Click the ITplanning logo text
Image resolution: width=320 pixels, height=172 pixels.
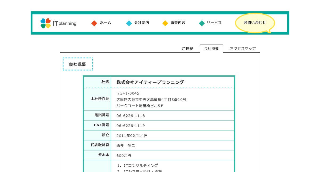pyautogui.click(x=65, y=23)
